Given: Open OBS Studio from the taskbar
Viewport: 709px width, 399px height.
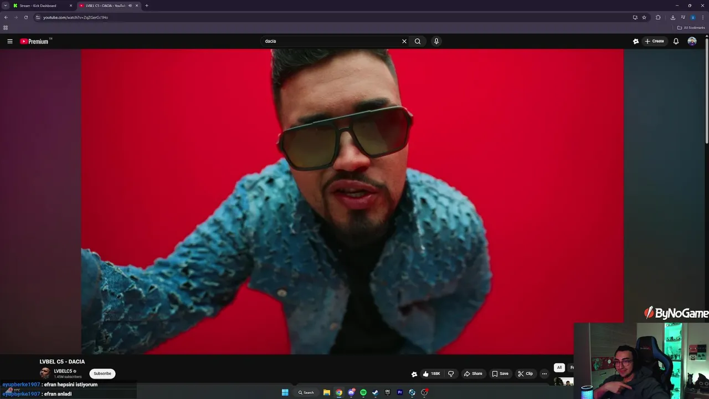Looking at the screenshot, I should click(x=424, y=392).
